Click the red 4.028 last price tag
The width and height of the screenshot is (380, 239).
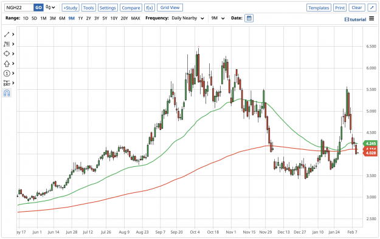tap(370, 153)
